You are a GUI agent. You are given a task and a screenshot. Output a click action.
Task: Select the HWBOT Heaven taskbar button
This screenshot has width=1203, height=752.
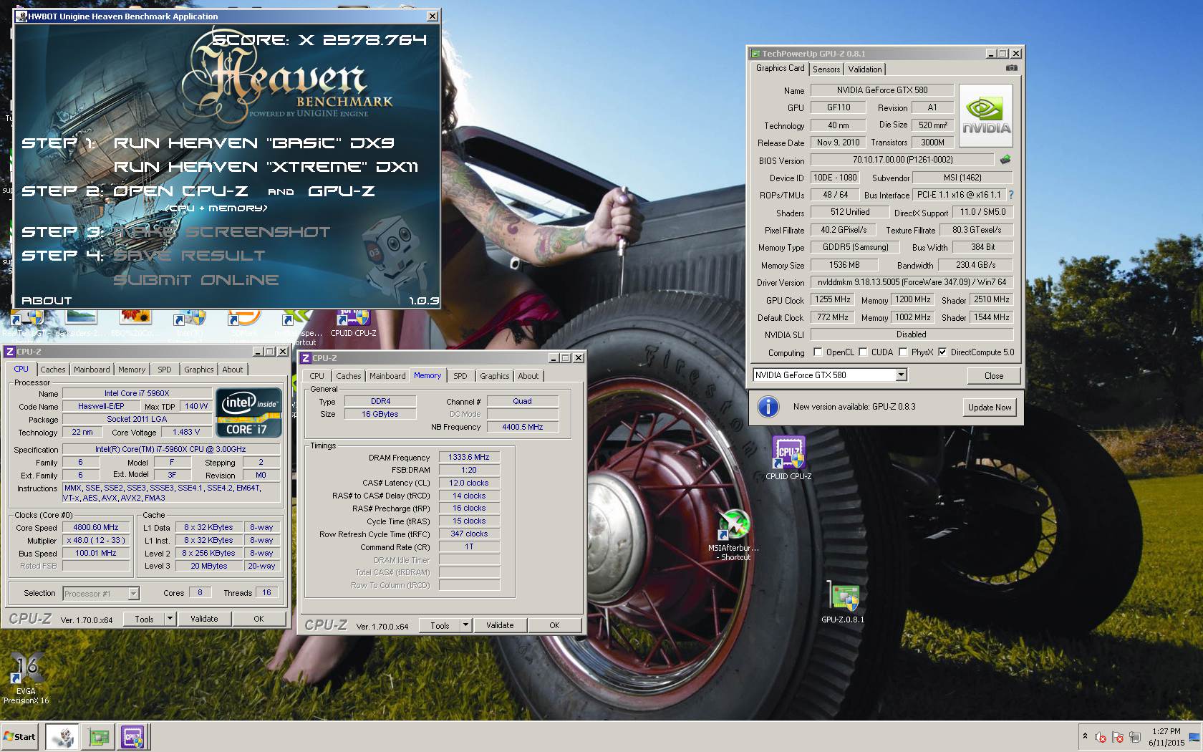(62, 736)
